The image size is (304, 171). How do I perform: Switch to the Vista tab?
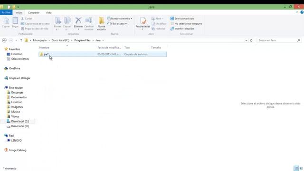[48, 12]
